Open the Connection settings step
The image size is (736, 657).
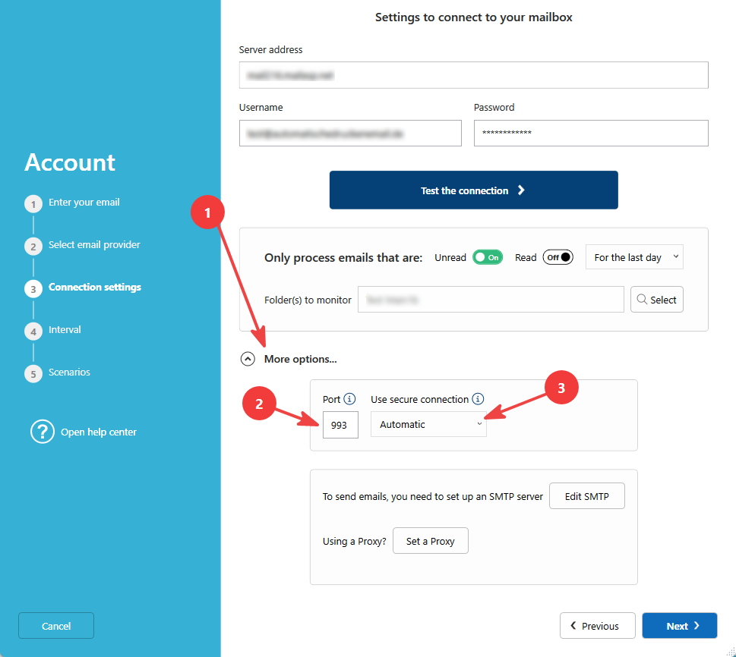coord(95,287)
